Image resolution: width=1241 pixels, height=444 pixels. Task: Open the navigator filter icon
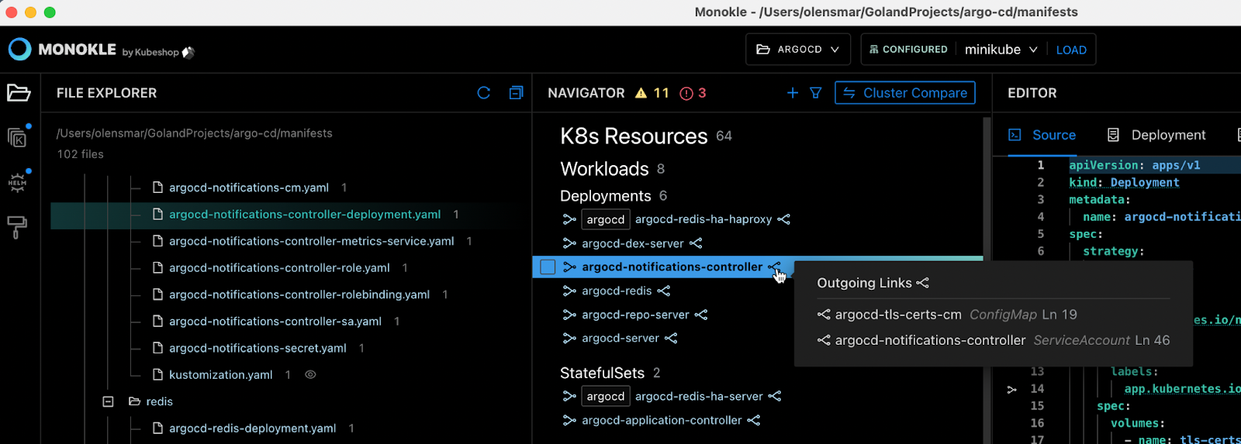coord(816,93)
